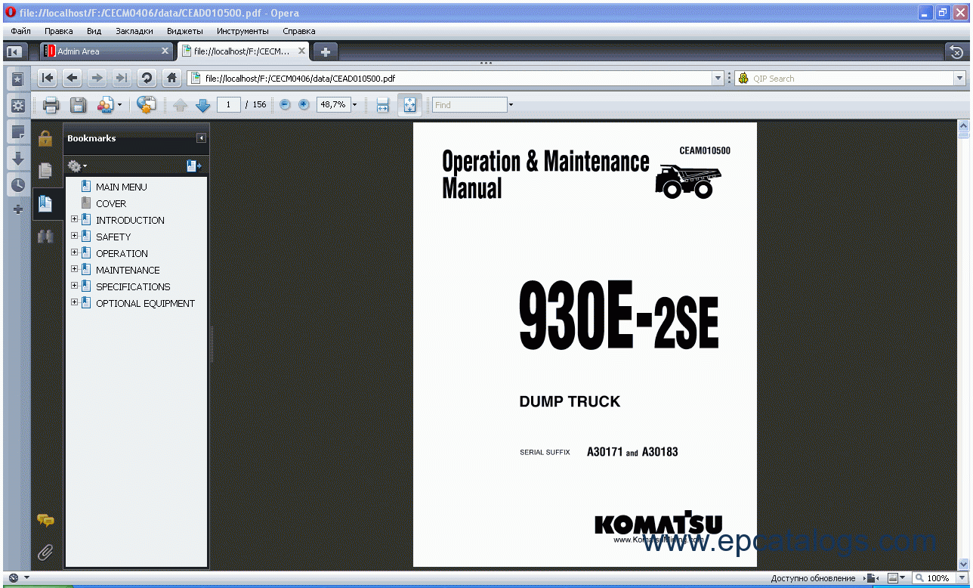The image size is (973, 588).
Task: Expand the OPTIONAL EQUIPMENT bookmark
Action: click(74, 302)
